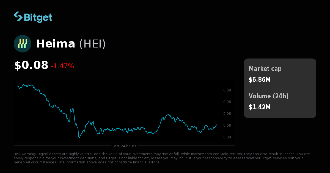
Task: Toggle the Market cap value visibility
Action: pos(259,80)
